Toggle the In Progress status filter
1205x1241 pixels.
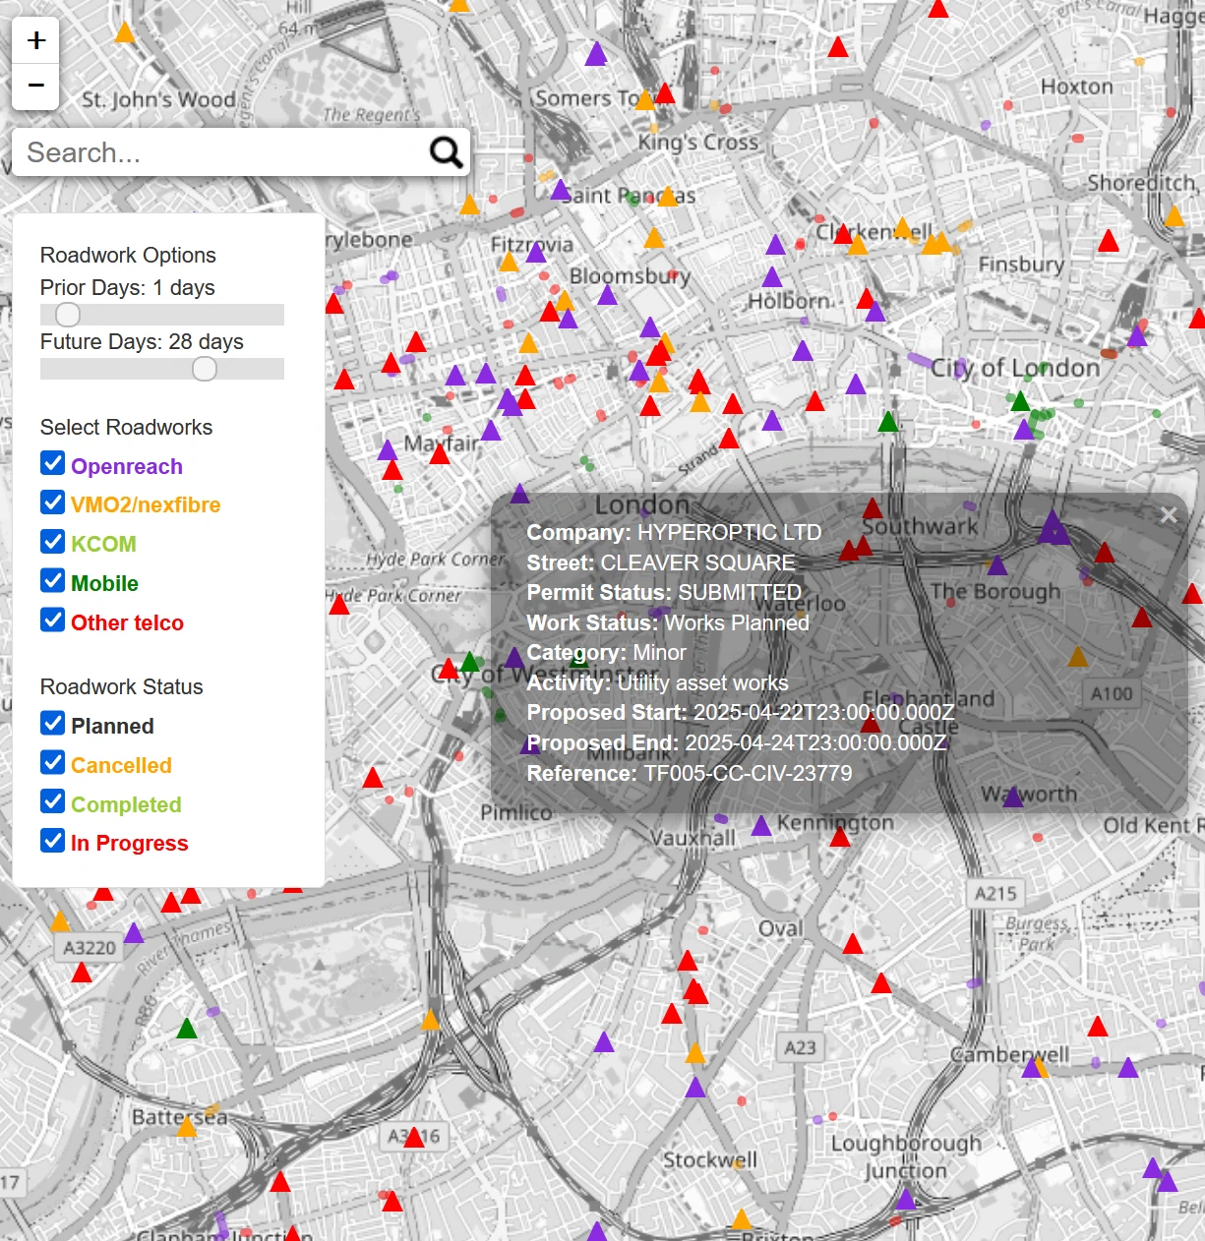pos(52,841)
